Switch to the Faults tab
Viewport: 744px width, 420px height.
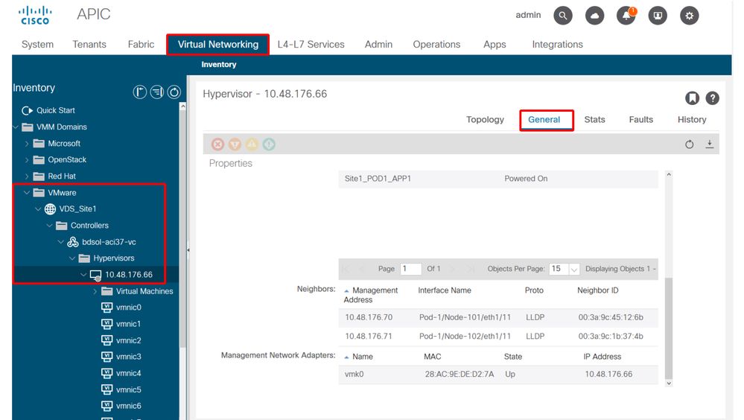[641, 120]
